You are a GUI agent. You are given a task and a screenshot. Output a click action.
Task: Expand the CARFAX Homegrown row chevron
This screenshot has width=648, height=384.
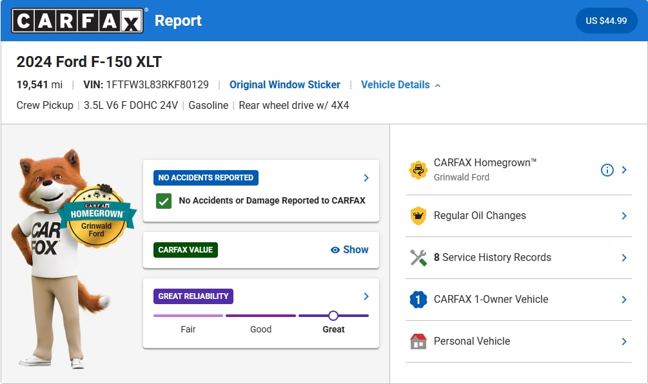[x=624, y=169]
